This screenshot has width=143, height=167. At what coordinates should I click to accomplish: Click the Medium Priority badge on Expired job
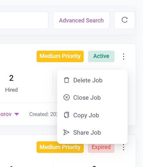(60, 147)
